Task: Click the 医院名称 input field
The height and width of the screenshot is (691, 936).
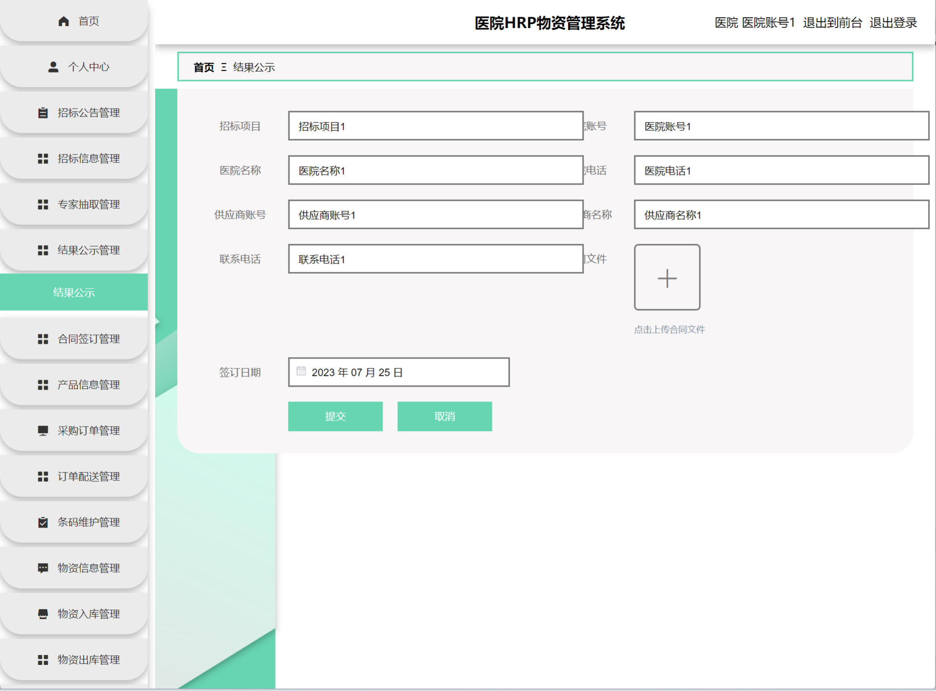Action: pyautogui.click(x=436, y=170)
